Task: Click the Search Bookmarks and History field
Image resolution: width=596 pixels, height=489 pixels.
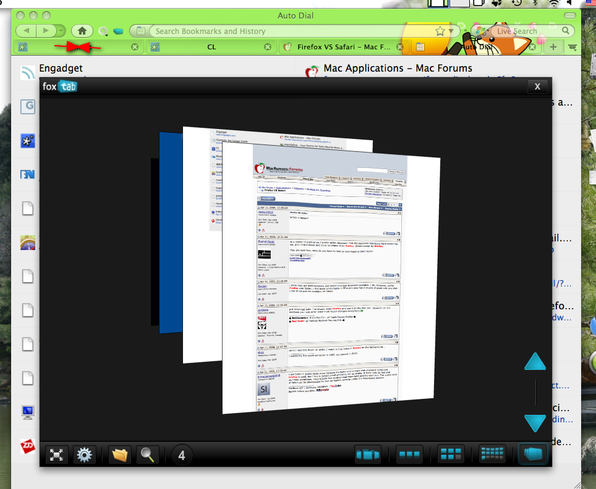Action: (x=291, y=31)
